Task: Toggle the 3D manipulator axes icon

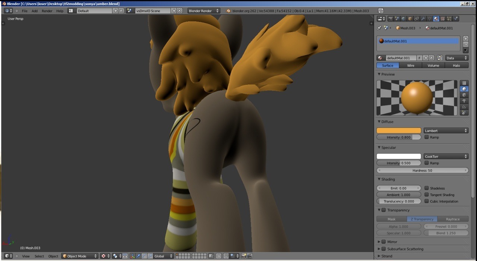Action: [x=133, y=256]
